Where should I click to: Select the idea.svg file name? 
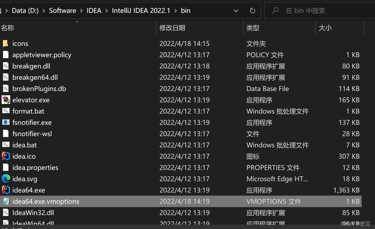click(25, 179)
